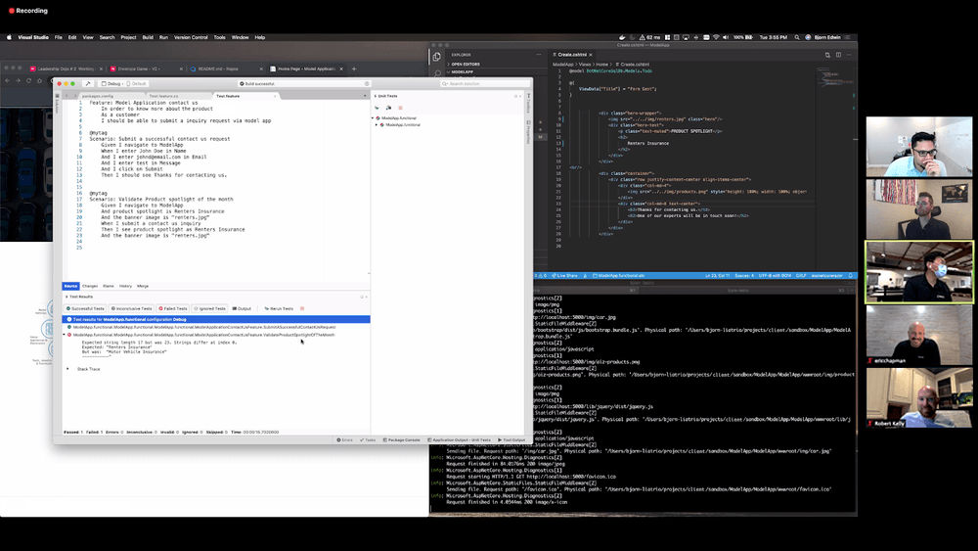Toggle the Successful Tests filter

pos(85,308)
